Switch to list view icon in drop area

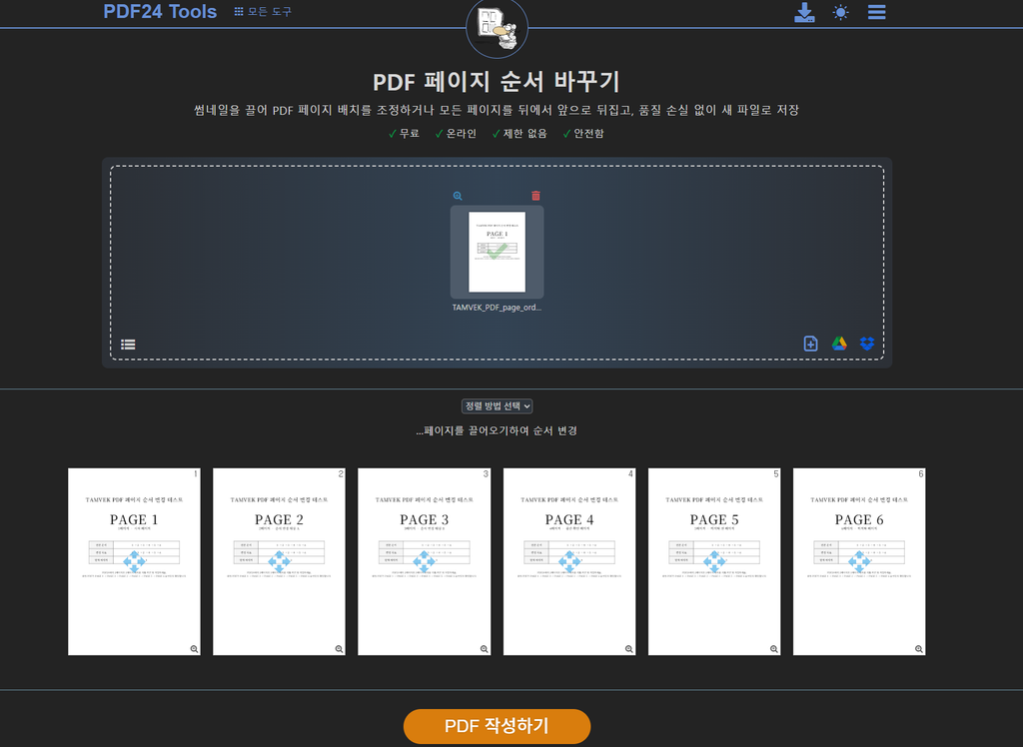128,344
